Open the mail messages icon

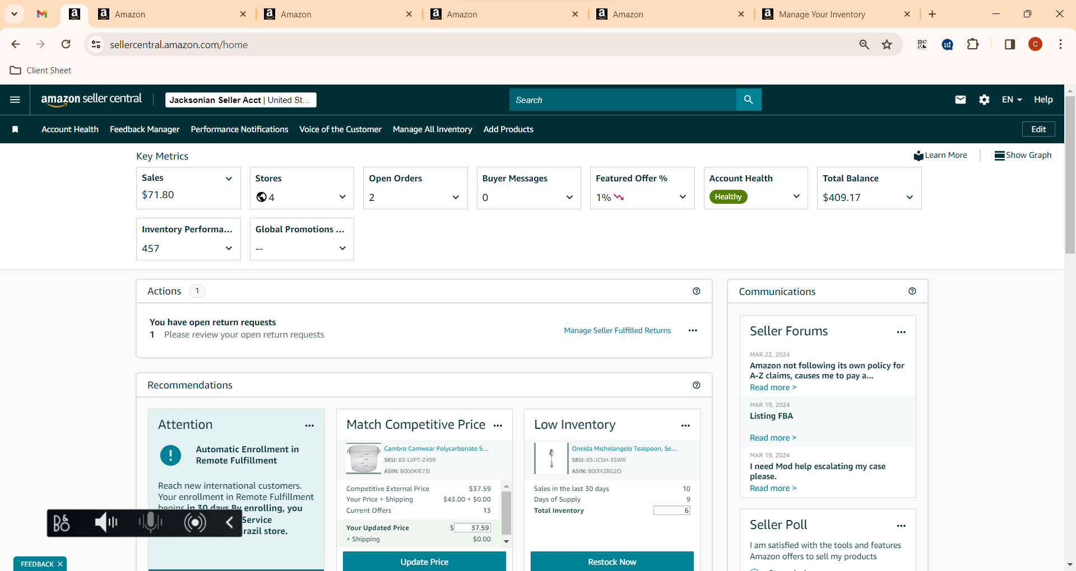(x=961, y=100)
